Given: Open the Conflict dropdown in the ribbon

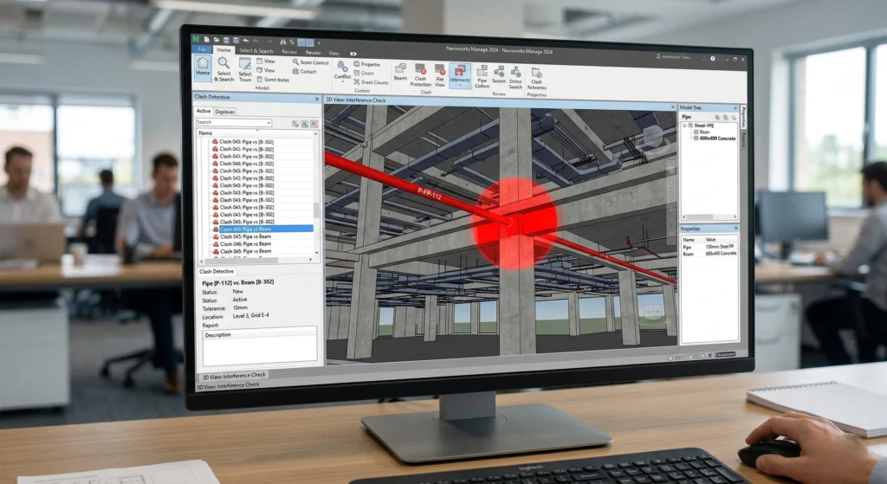Looking at the screenshot, I should pyautogui.click(x=342, y=71).
